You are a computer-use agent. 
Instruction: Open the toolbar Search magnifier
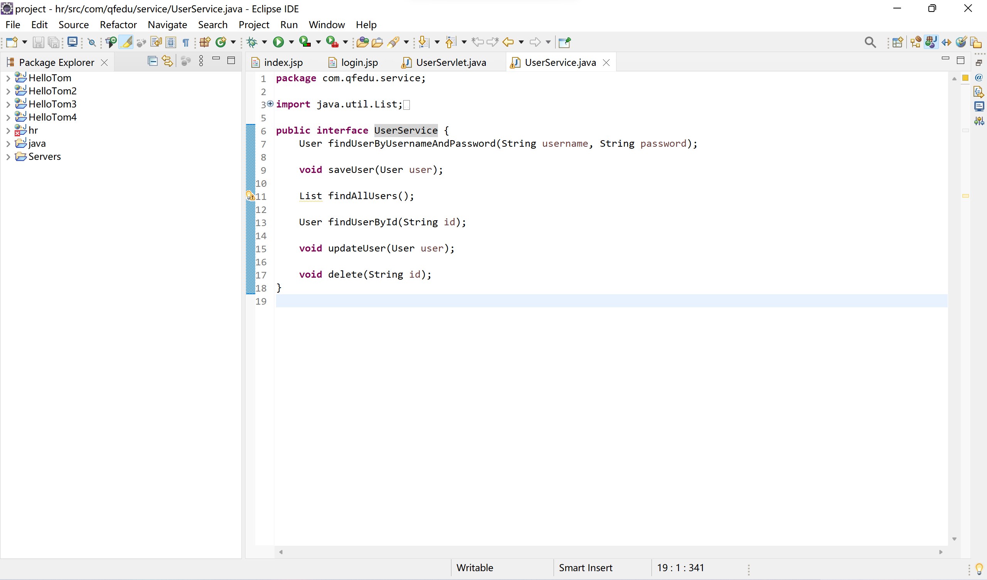[x=870, y=42]
